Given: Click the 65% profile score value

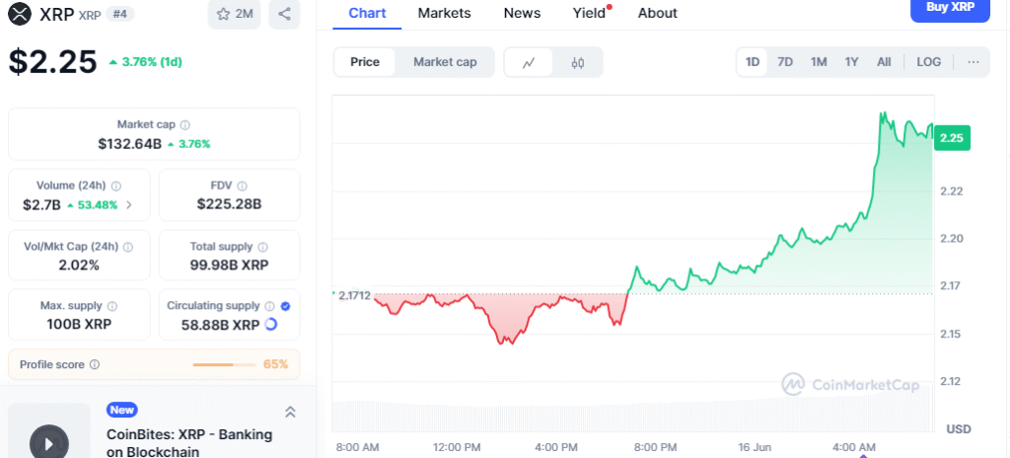Looking at the screenshot, I should (276, 364).
